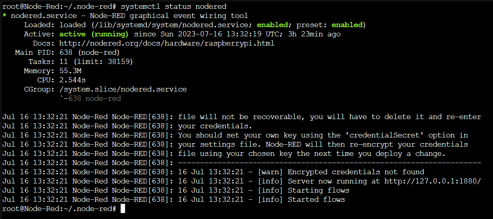Click the '[info] Started flows' log line
The width and height of the screenshot is (493, 219).
pyautogui.click(x=300, y=199)
